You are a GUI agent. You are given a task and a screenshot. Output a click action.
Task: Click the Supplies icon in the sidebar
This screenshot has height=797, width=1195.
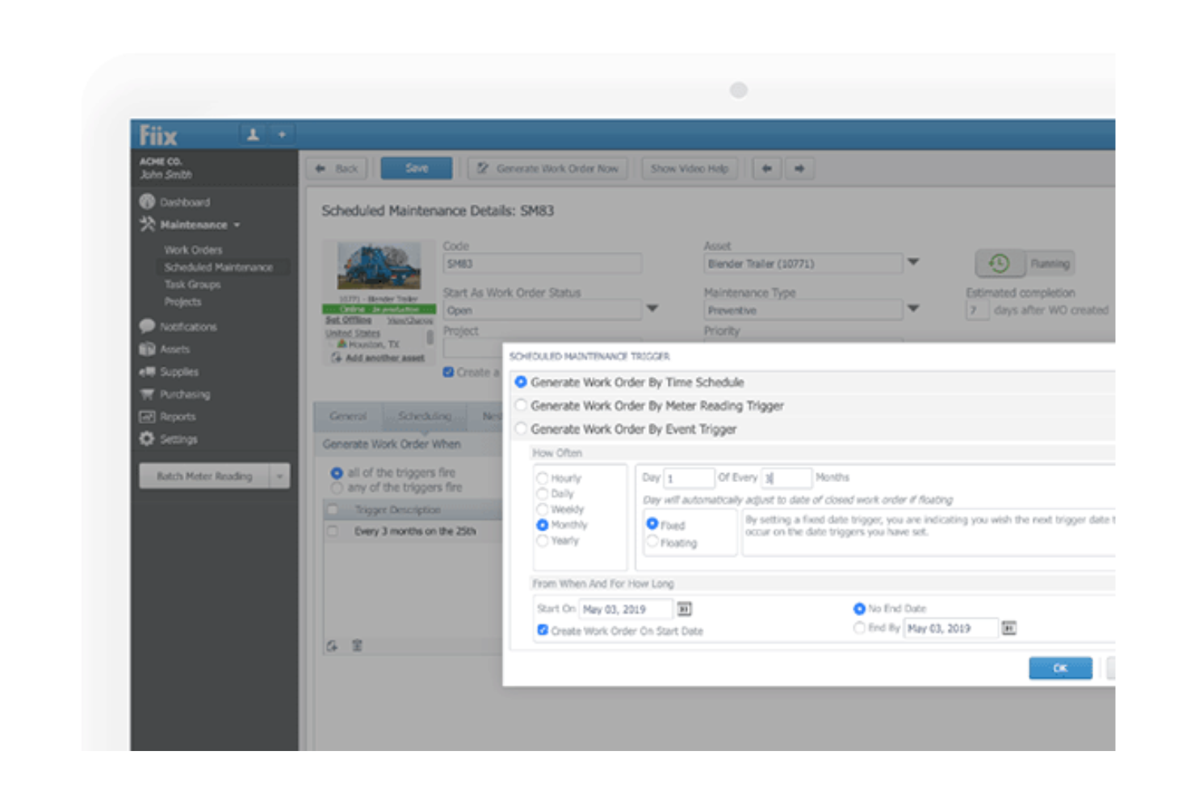(145, 372)
